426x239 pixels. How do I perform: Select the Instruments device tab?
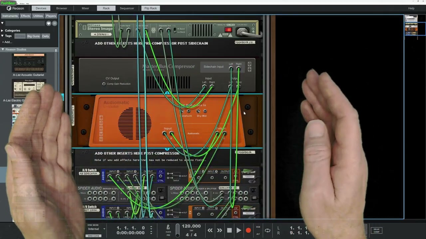click(x=10, y=16)
